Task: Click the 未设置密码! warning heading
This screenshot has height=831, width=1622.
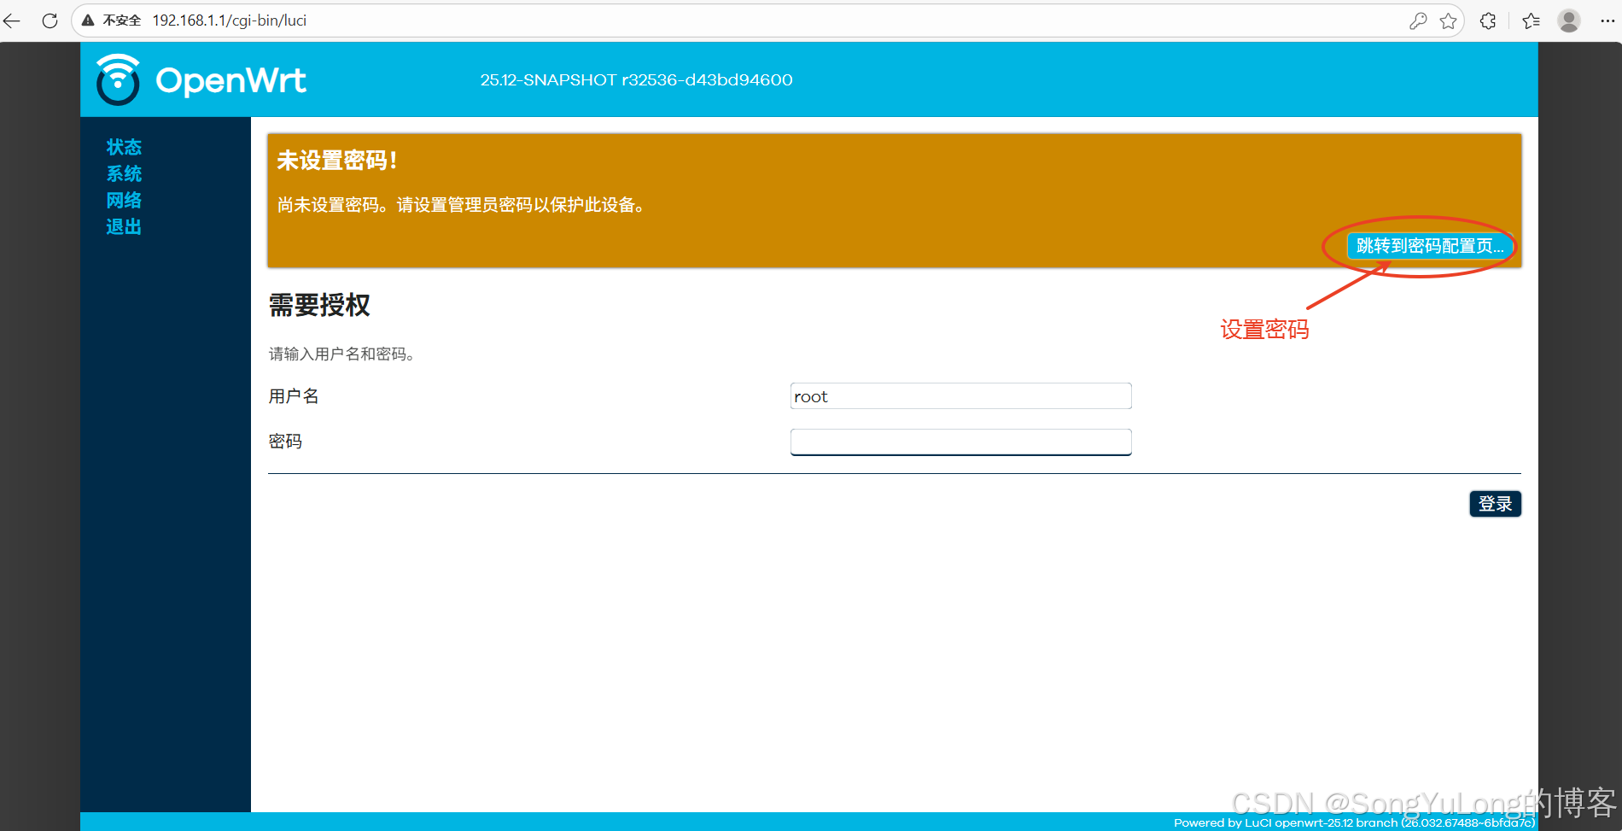Action: point(336,161)
